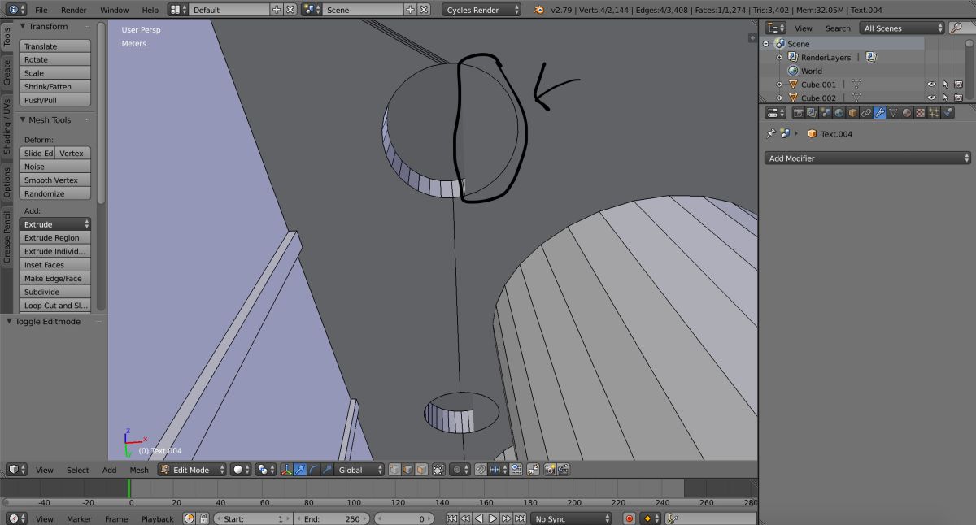Click the Start frame field showing 1
Screen dimensions: 976x525
point(252,518)
